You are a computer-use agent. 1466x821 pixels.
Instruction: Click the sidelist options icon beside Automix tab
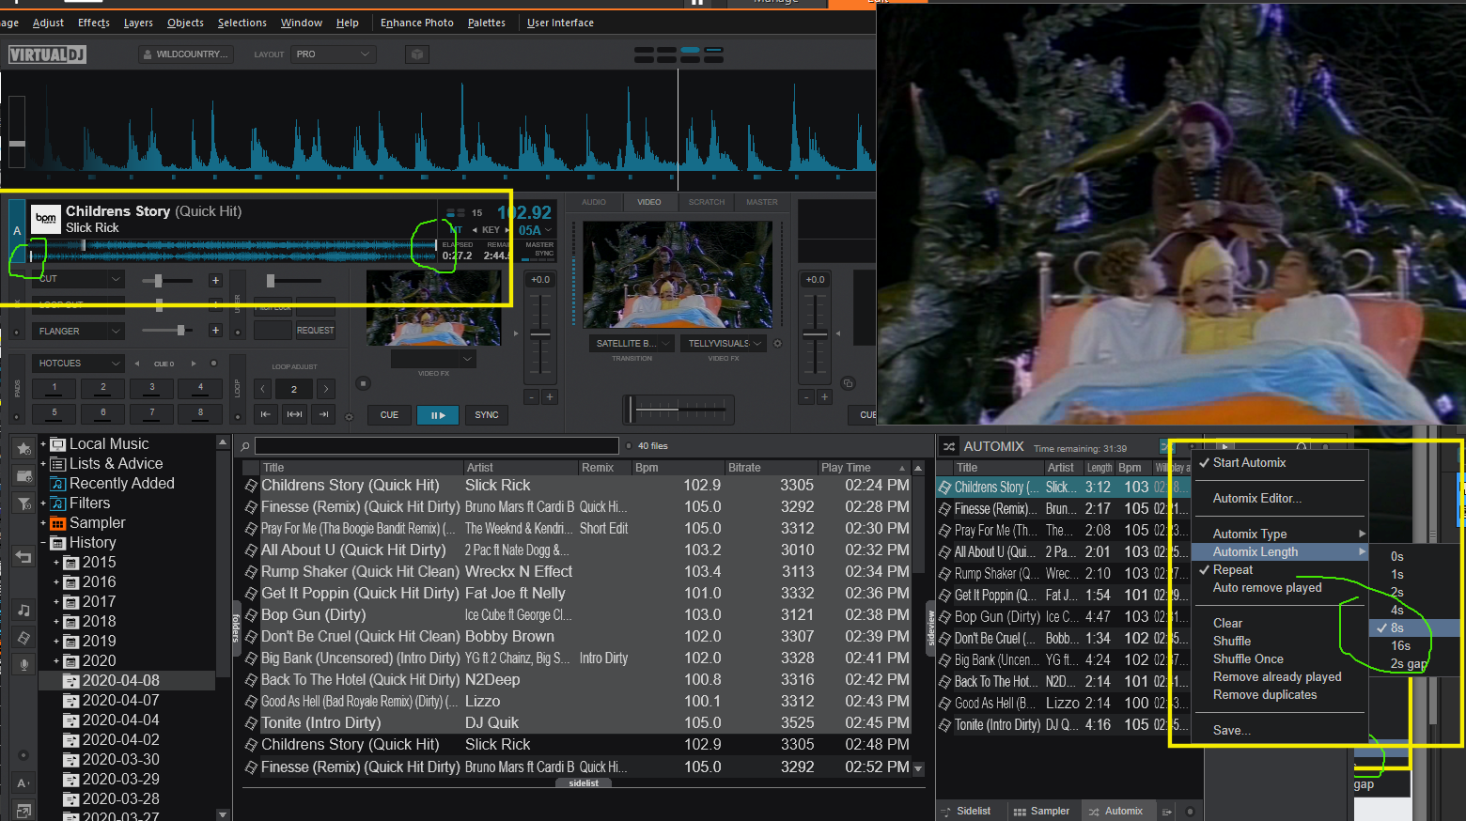pos(1166,812)
